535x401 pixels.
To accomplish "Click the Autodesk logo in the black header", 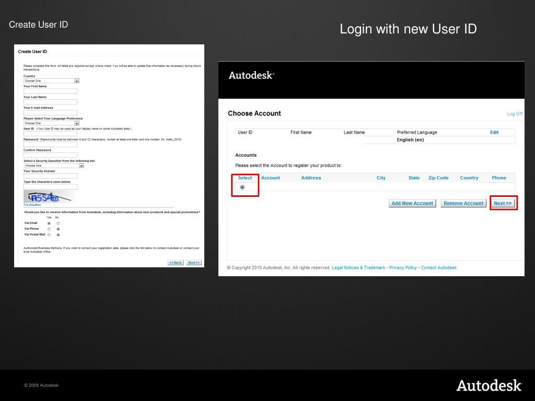I will (x=251, y=75).
